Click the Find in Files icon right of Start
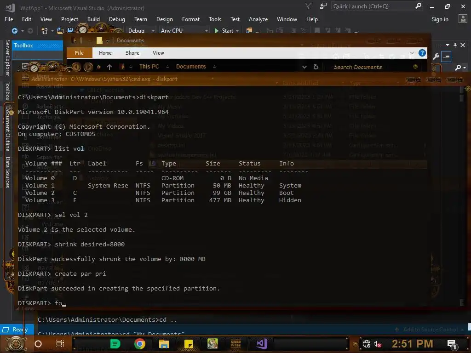Image resolution: width=471 pixels, height=353 pixels. (x=249, y=30)
